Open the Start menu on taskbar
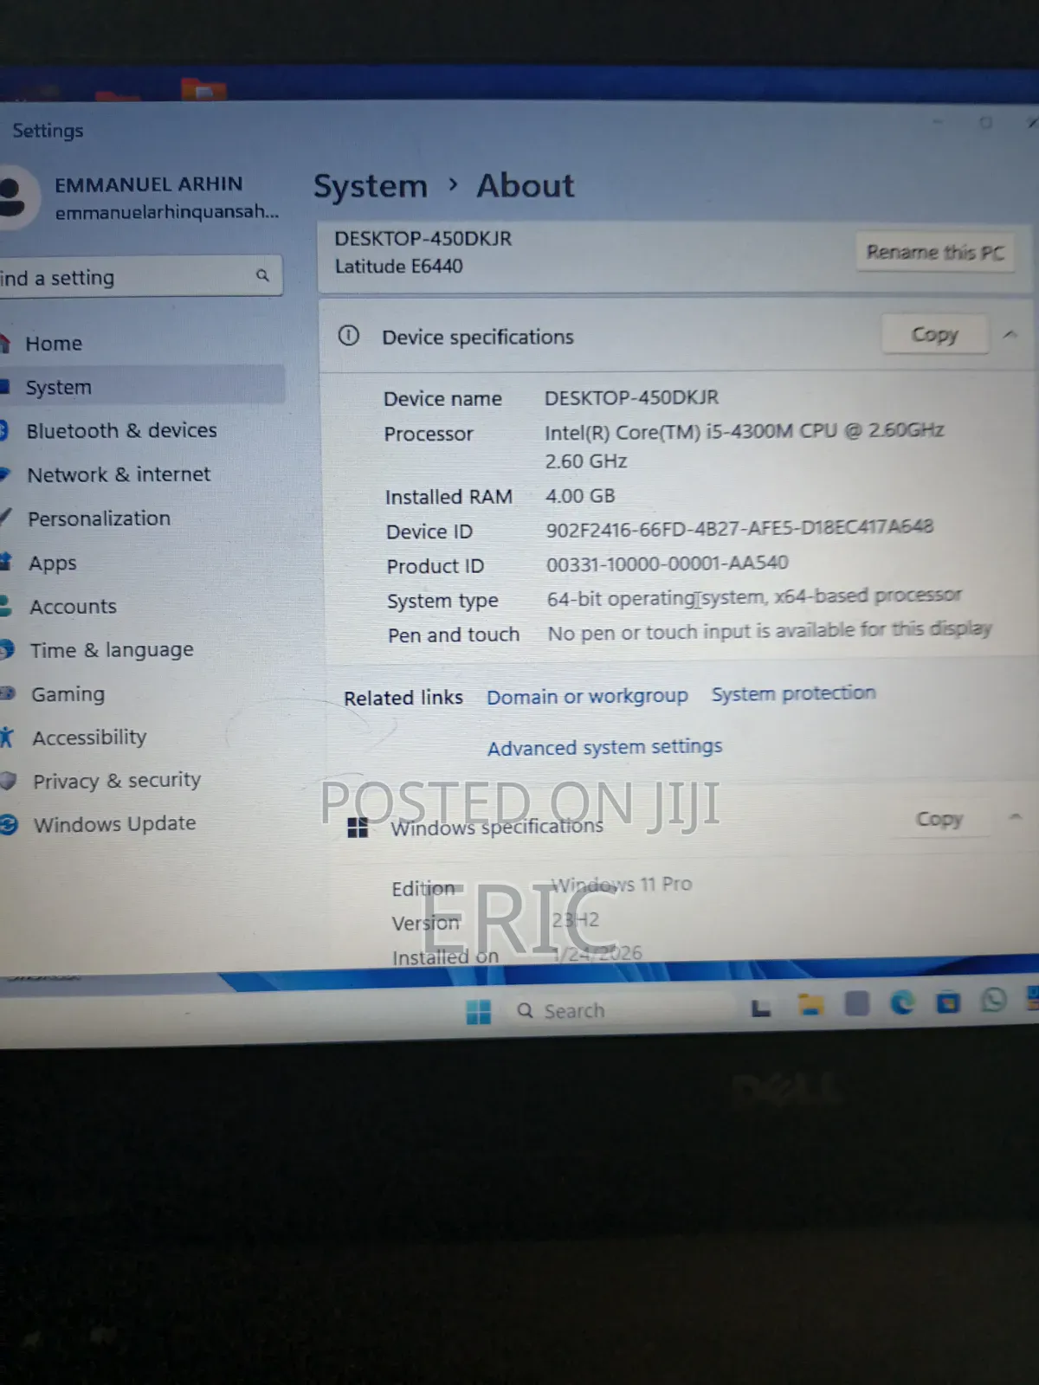 [x=478, y=1011]
